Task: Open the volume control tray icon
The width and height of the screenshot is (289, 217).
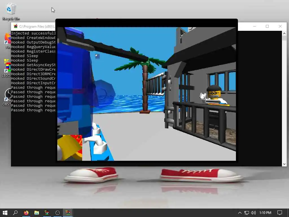Action: click(253, 213)
